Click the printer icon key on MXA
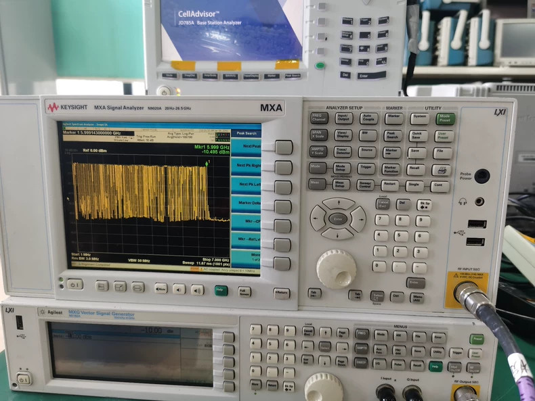This screenshot has height=401, width=535. pos(441,170)
